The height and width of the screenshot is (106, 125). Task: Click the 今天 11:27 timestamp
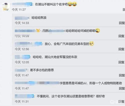click(x=19, y=10)
